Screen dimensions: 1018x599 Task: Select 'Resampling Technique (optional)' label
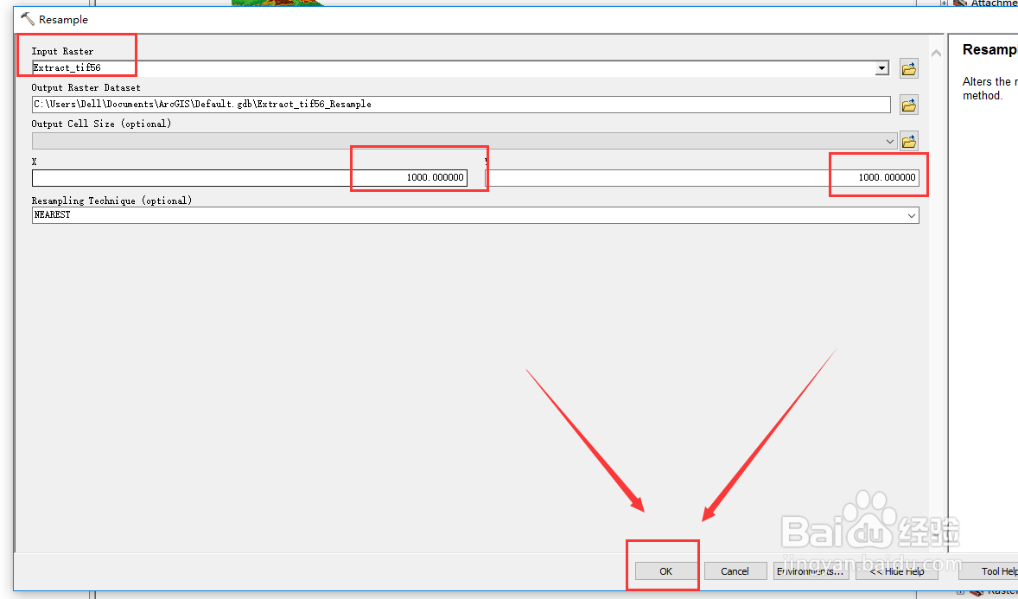[111, 201]
